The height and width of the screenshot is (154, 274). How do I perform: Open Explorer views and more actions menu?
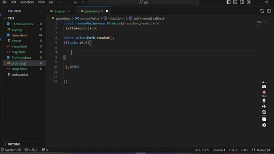pos(40,11)
